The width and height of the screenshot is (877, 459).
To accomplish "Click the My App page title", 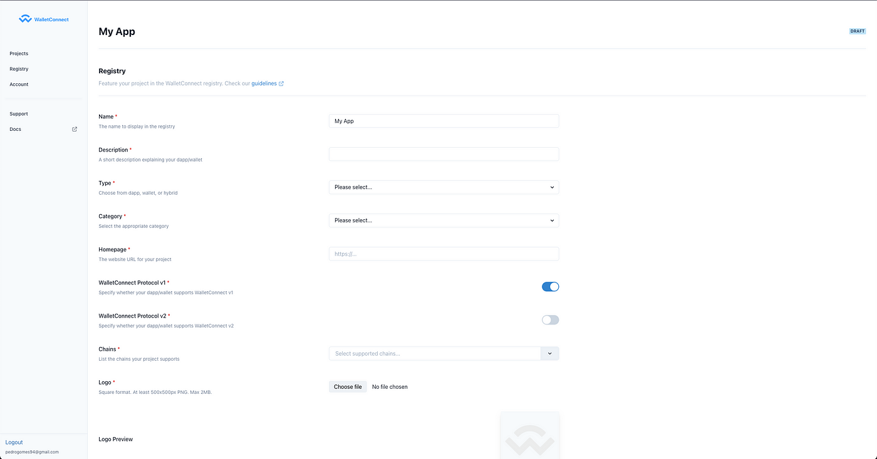I will click(x=117, y=31).
